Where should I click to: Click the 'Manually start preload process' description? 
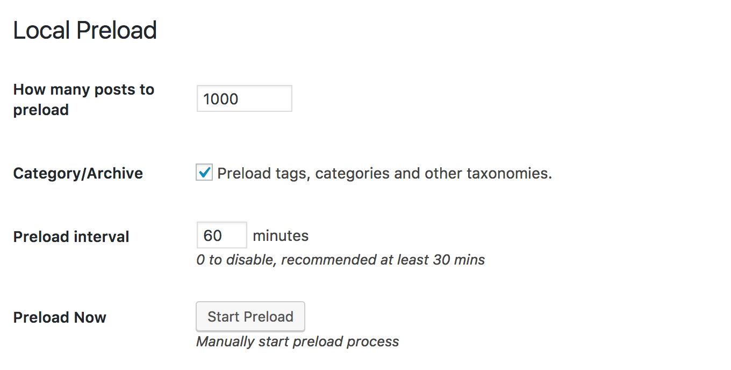tap(297, 341)
